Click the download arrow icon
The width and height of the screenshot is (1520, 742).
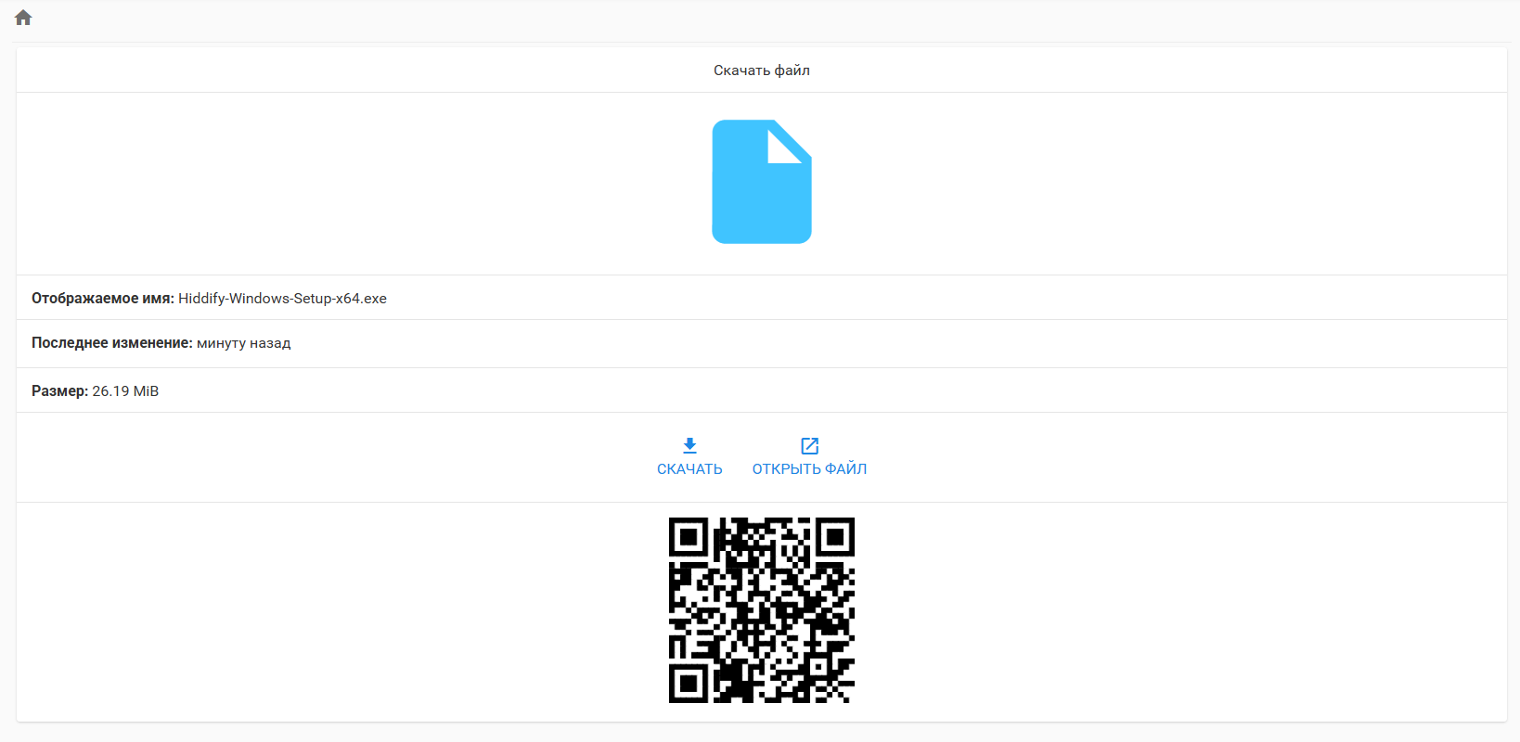click(x=689, y=446)
